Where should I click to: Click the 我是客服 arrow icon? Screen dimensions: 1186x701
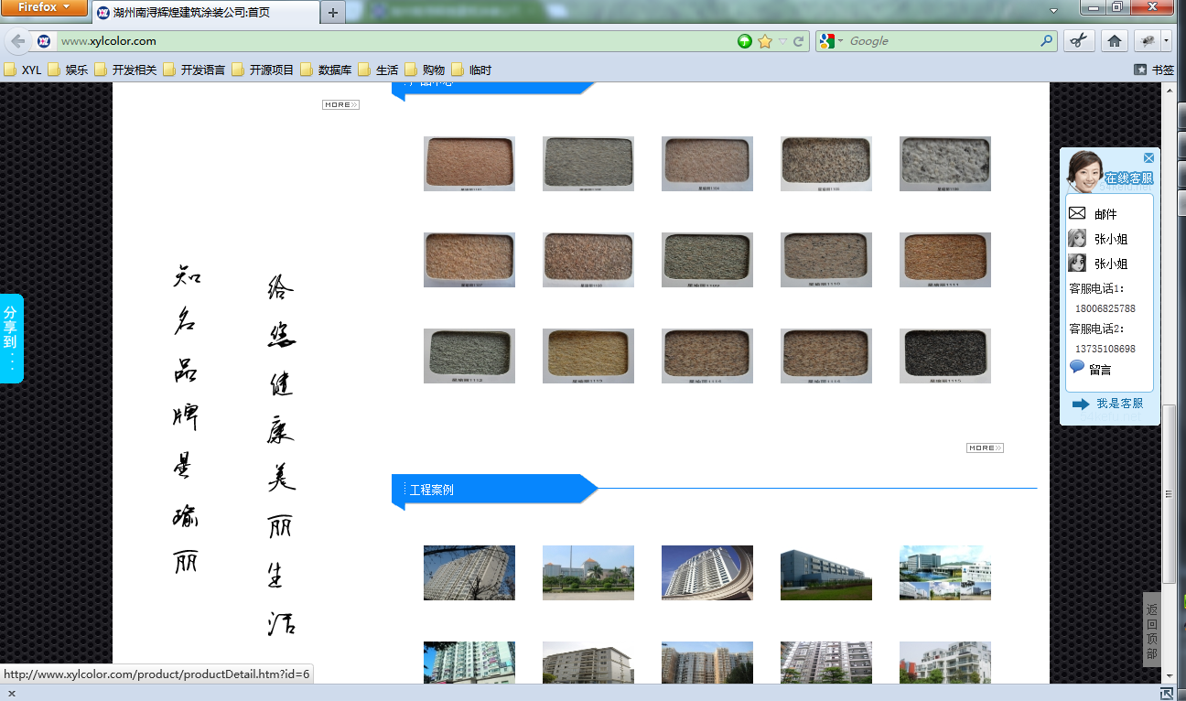click(1081, 404)
